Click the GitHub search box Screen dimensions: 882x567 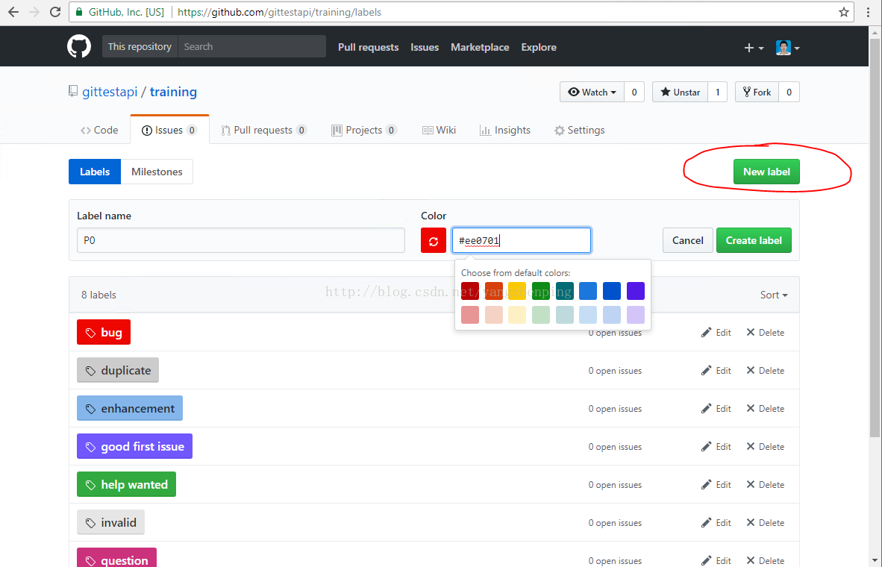252,47
